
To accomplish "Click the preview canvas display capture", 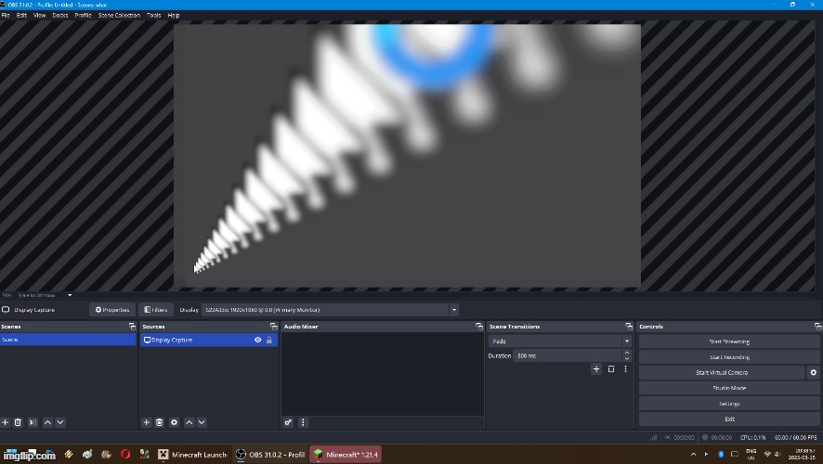I will click(407, 156).
